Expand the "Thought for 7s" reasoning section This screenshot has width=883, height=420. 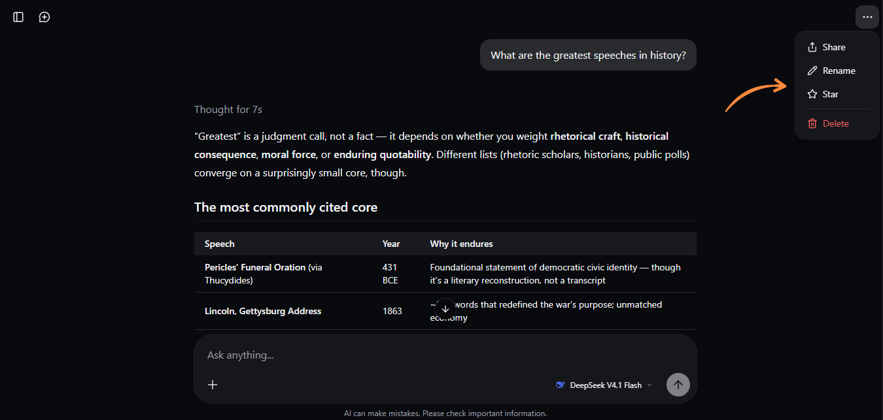(x=228, y=110)
